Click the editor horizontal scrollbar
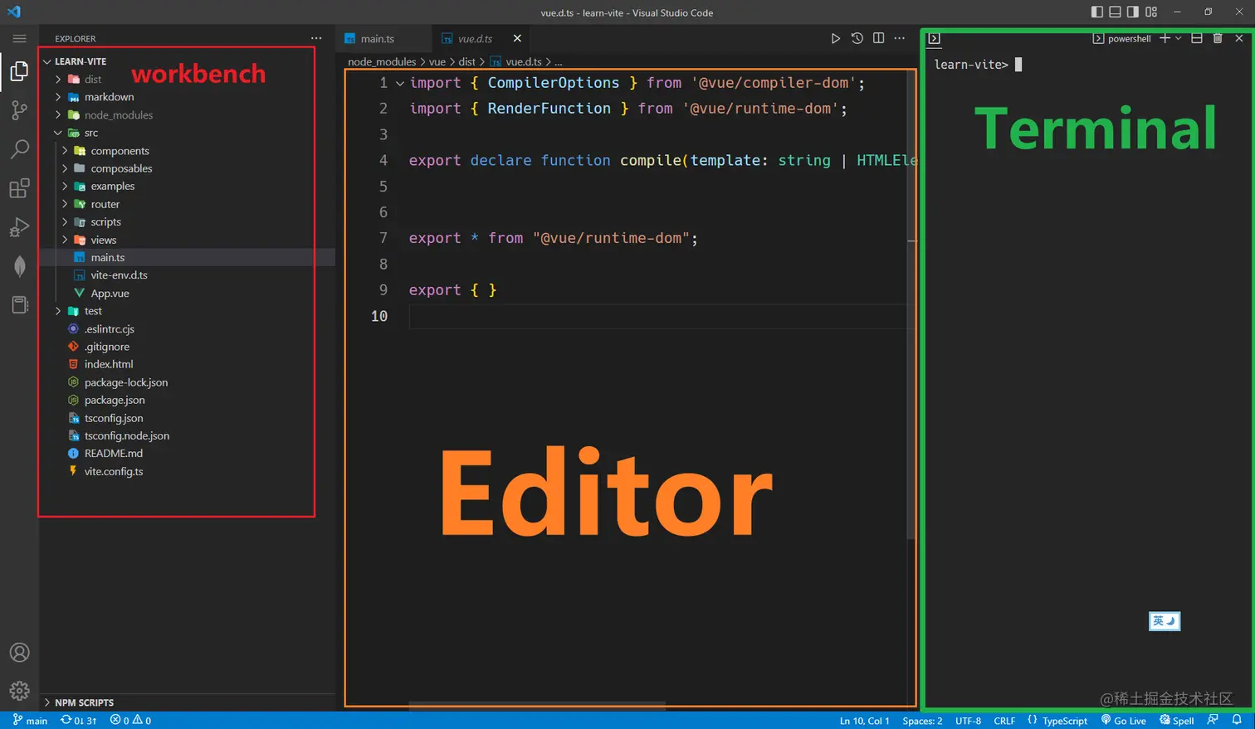 [537, 706]
